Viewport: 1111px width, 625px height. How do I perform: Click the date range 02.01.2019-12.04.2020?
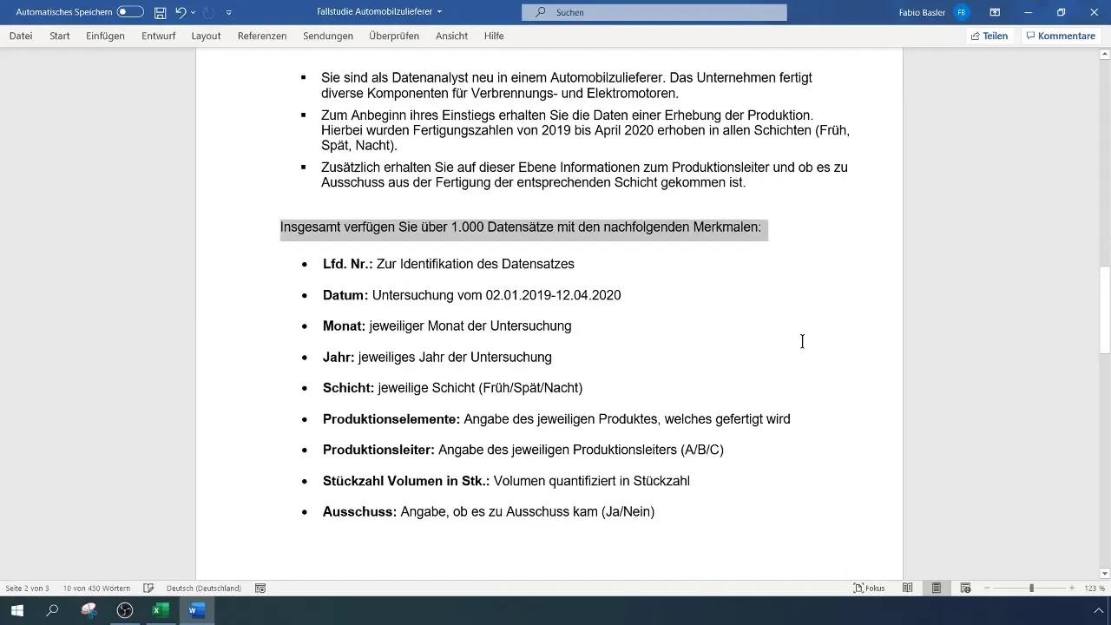tap(553, 295)
